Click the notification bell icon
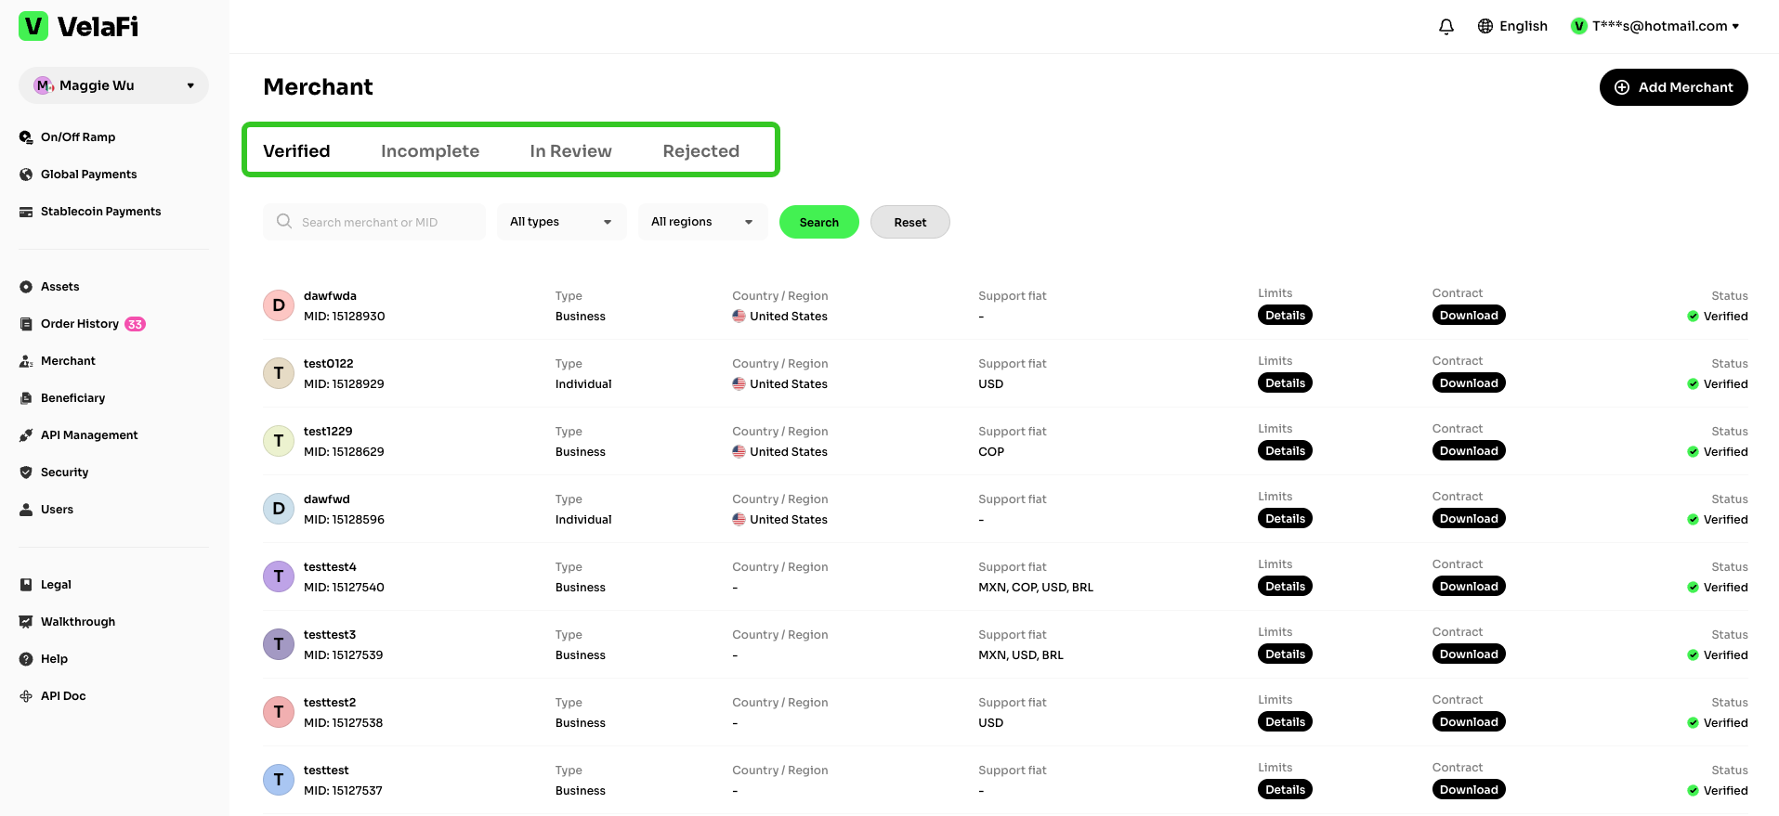The width and height of the screenshot is (1779, 816). pos(1445,27)
